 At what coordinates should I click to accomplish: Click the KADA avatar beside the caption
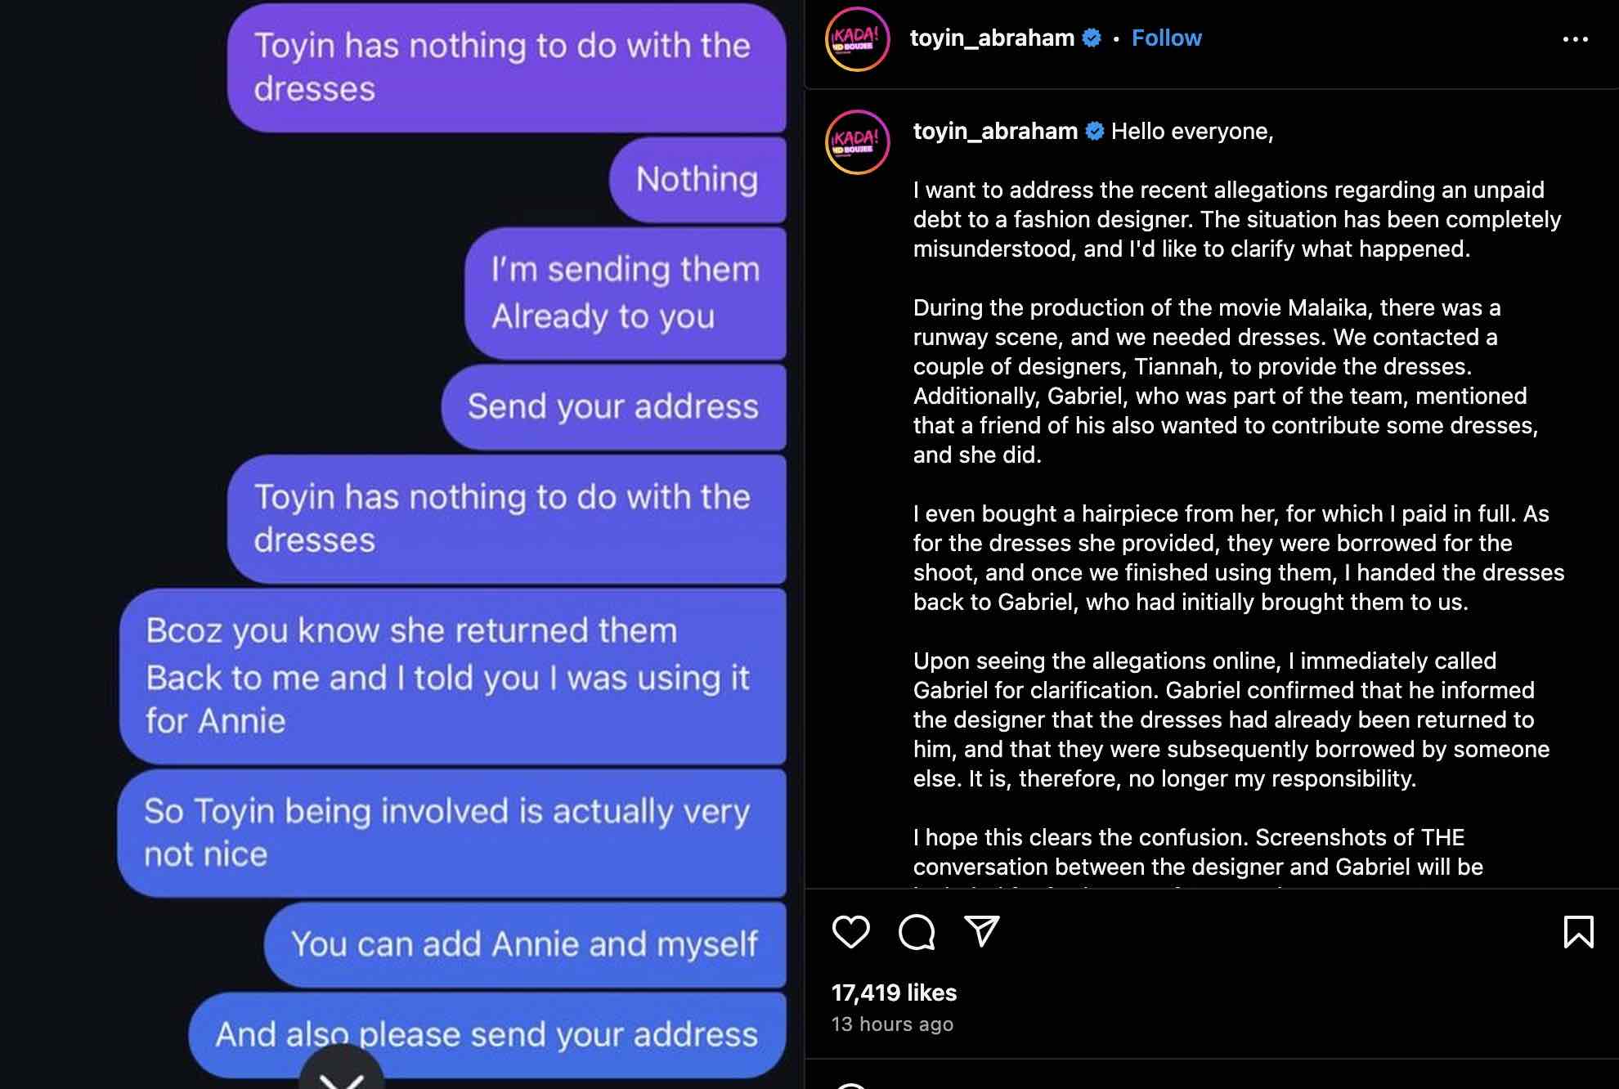[857, 142]
